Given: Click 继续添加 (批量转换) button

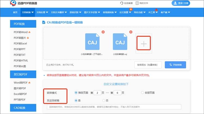Looking at the screenshot, I should (x=148, y=65).
